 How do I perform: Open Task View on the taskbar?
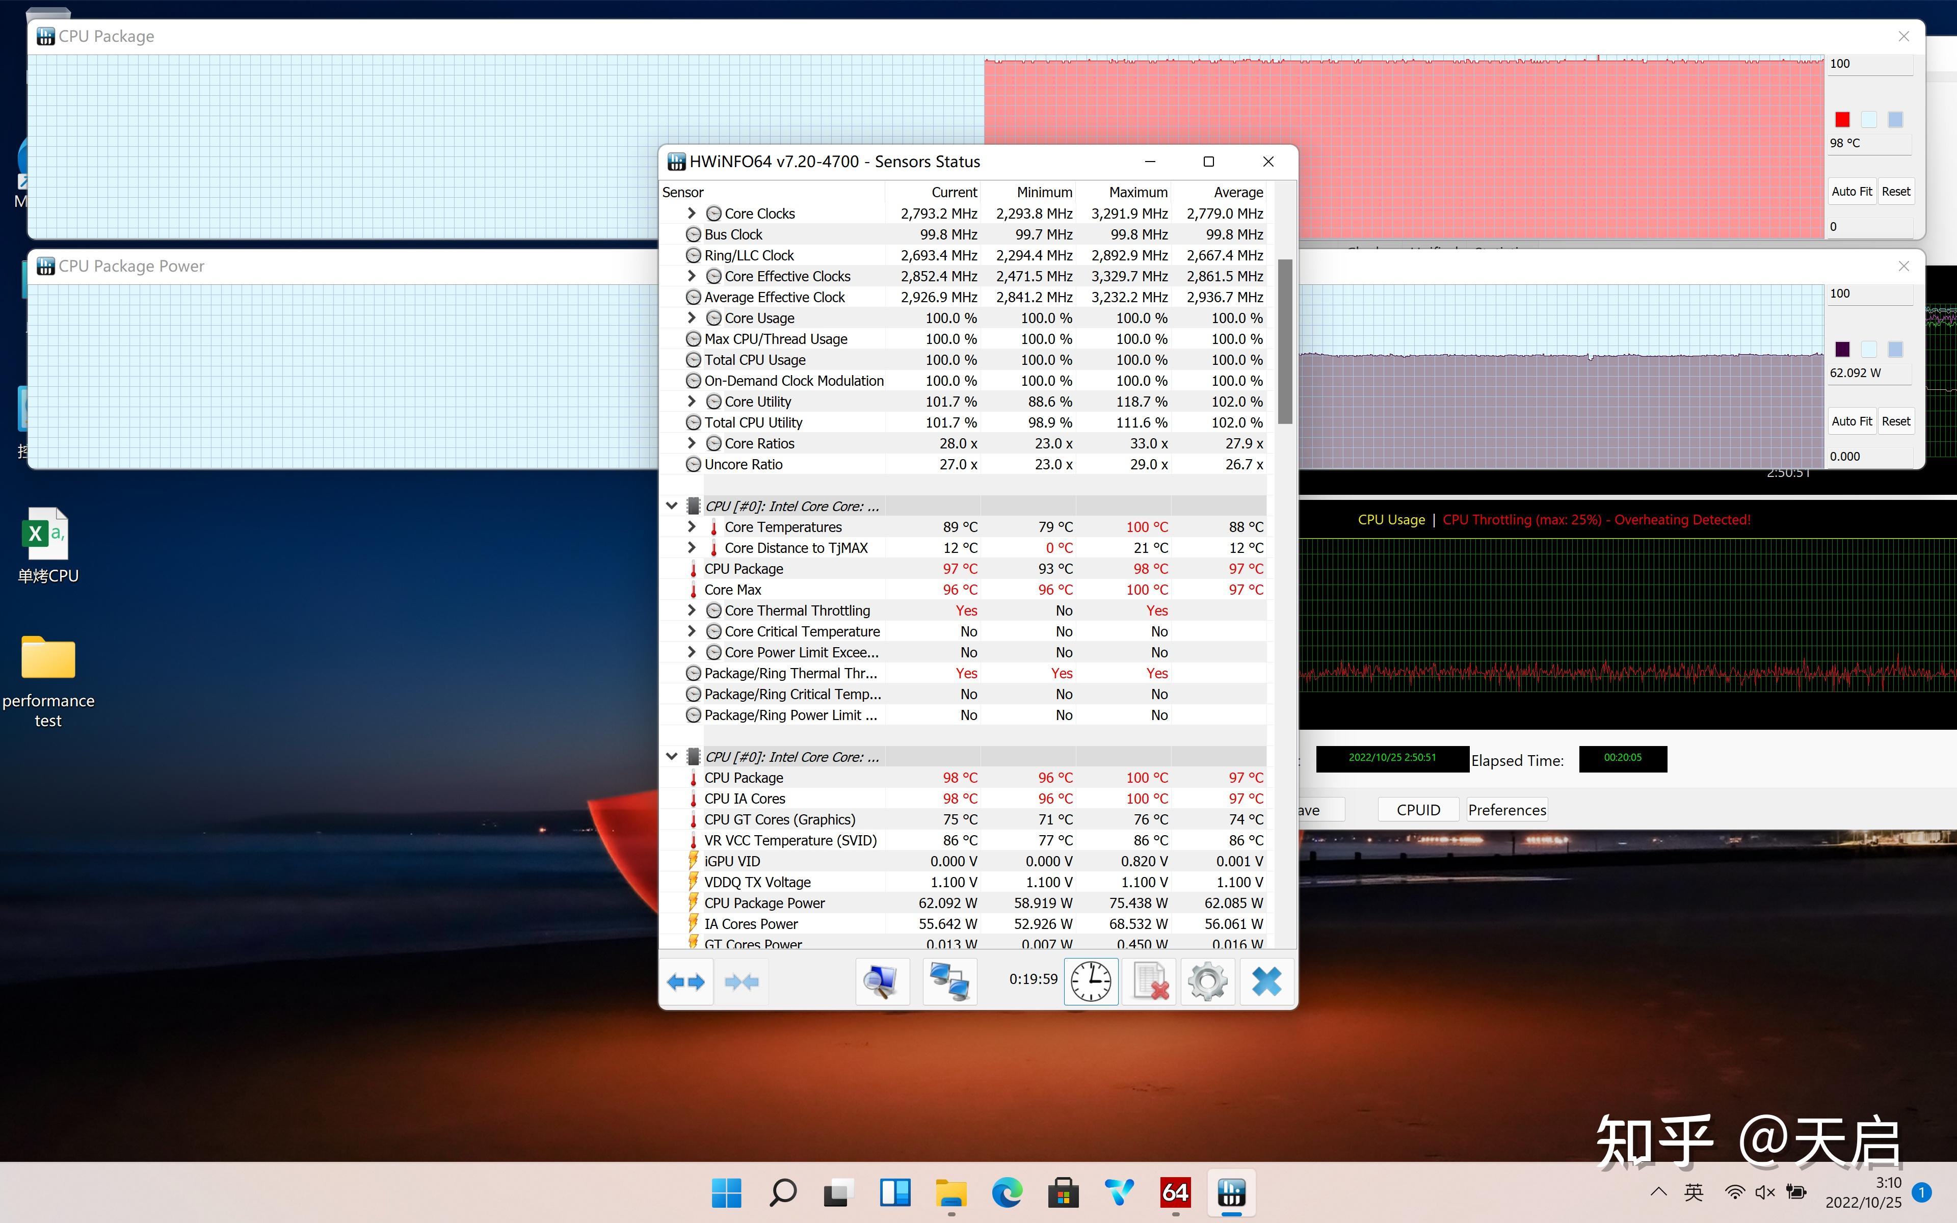point(838,1192)
